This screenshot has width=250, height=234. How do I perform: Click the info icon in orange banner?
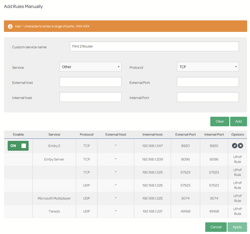point(10,26)
